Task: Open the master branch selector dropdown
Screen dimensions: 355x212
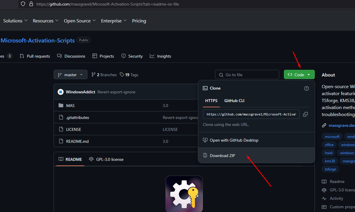Action: point(70,75)
